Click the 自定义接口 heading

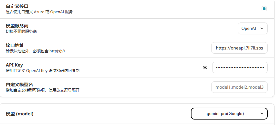pos(17,6)
